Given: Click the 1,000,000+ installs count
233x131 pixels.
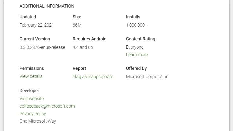Looking at the screenshot, I should pyautogui.click(x=137, y=25).
